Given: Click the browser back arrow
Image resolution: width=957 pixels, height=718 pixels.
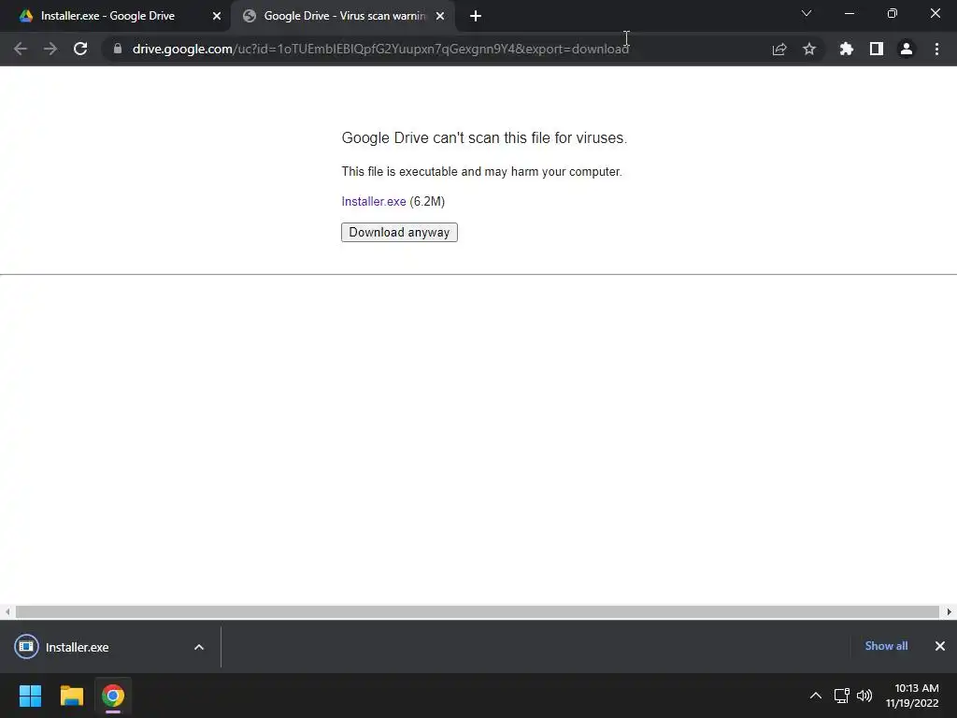Looking at the screenshot, I should click(x=21, y=49).
